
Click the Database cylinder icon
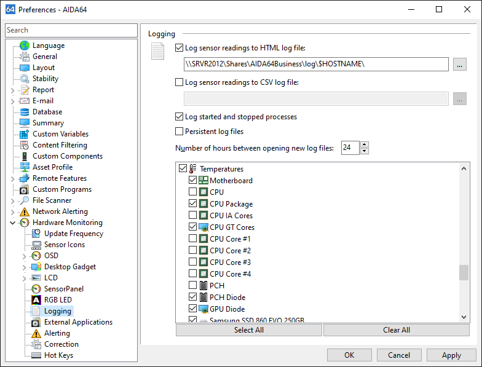[25, 112]
